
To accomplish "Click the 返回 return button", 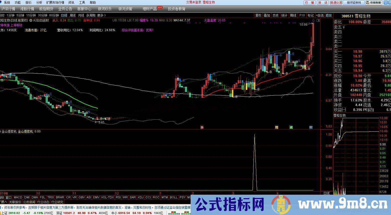I will tap(328, 15).
